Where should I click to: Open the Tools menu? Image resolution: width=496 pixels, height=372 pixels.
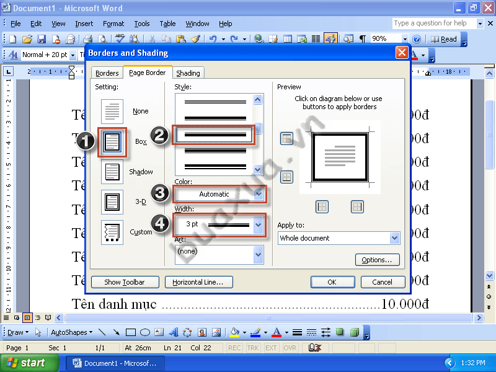pos(142,24)
